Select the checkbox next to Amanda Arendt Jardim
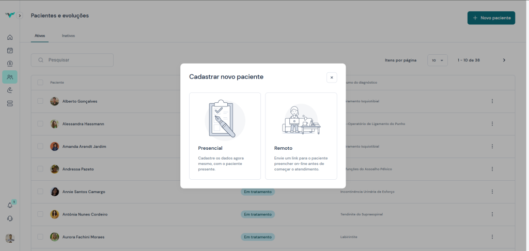529x251 pixels. [x=40, y=146]
